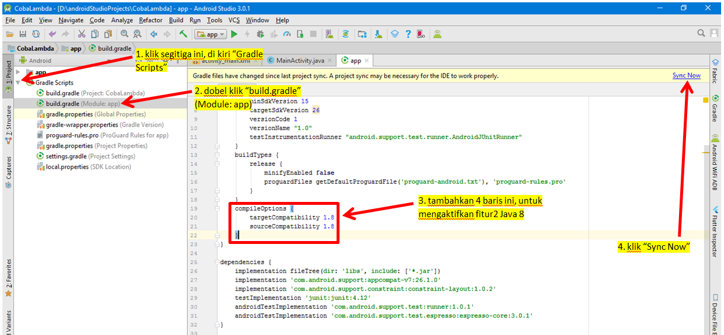Screen dimensions: 724x335
Task: Click the Help question mark icon
Action: coord(408,34)
